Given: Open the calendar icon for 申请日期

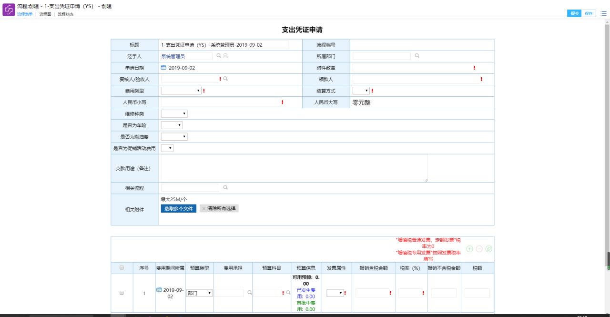Looking at the screenshot, I should click(x=163, y=68).
